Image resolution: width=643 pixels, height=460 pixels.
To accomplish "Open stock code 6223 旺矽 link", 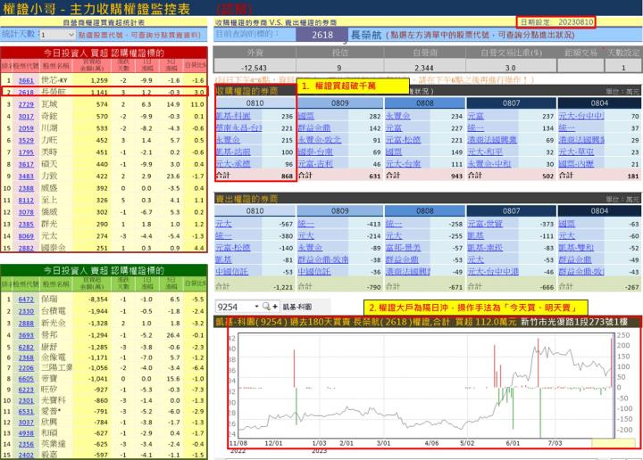I will (x=26, y=390).
